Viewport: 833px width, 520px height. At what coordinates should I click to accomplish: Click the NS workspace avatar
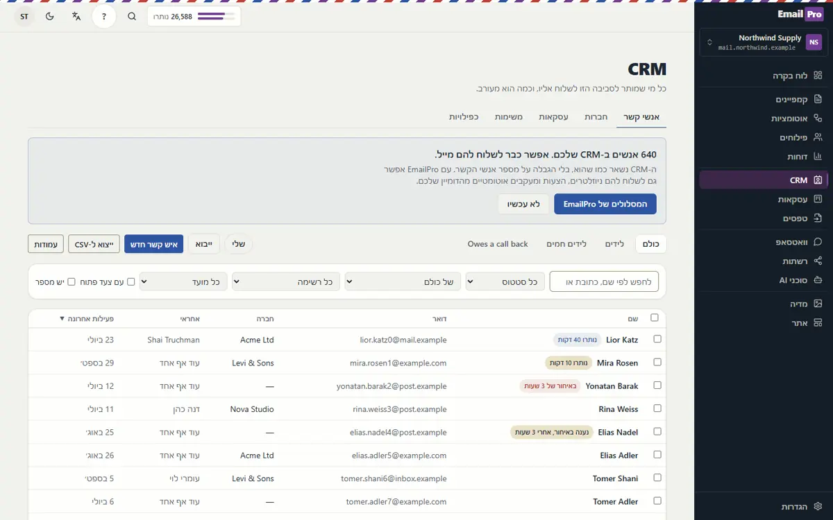[x=814, y=42]
